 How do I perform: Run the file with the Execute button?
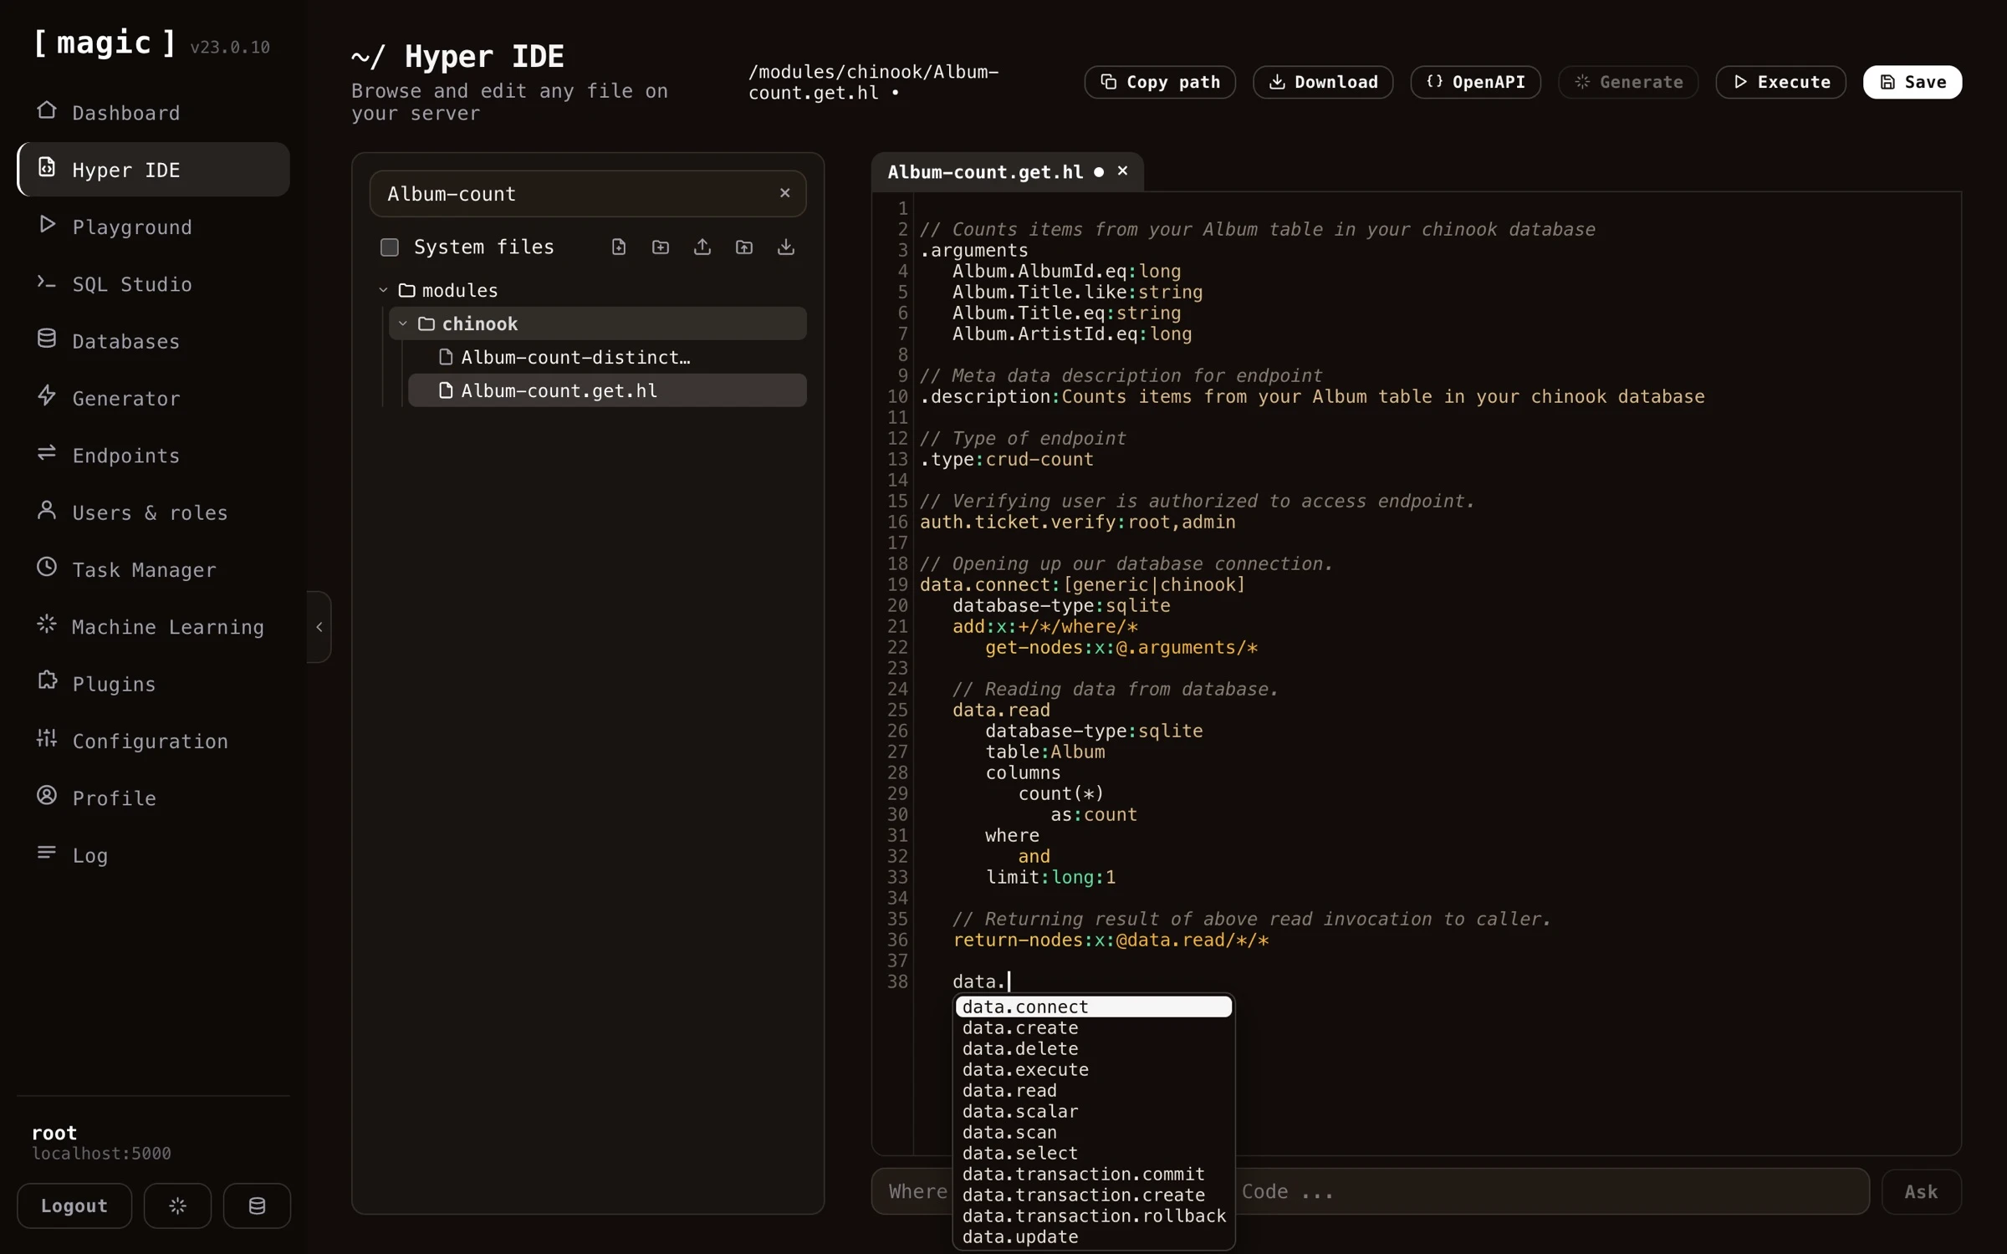(1780, 82)
